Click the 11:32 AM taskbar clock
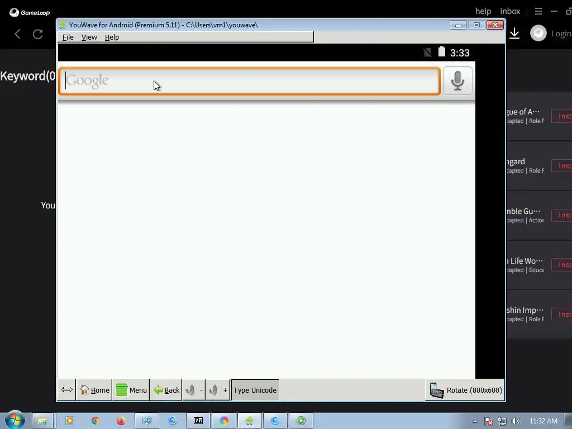The width and height of the screenshot is (572, 429). click(543, 421)
